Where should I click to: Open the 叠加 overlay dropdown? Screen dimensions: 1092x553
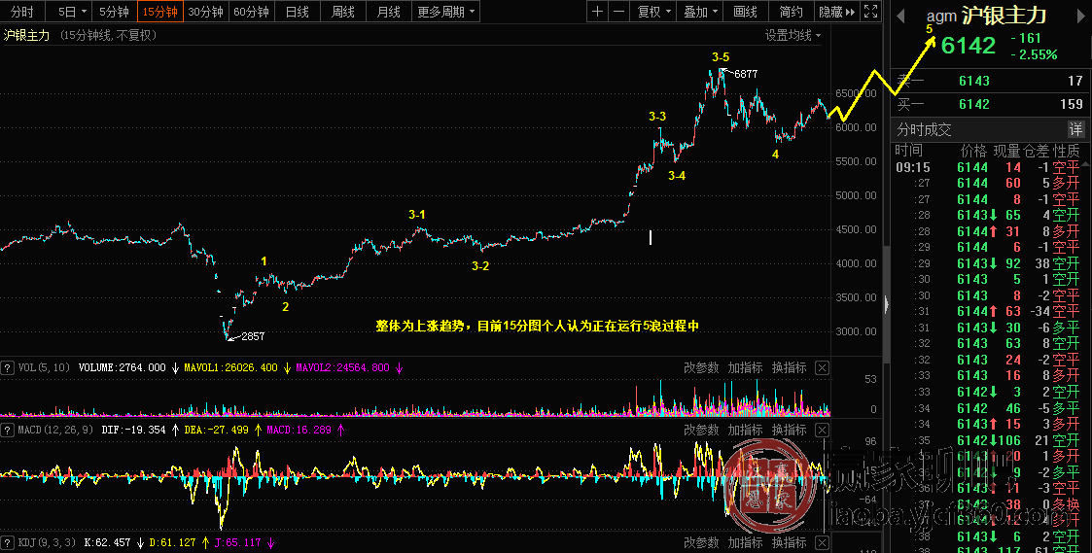(700, 12)
